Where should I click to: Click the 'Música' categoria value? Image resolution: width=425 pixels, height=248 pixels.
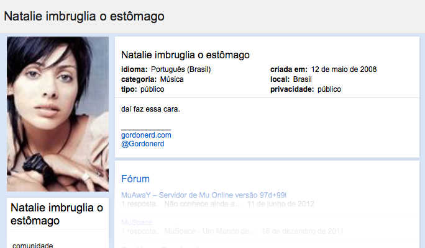tap(172, 79)
